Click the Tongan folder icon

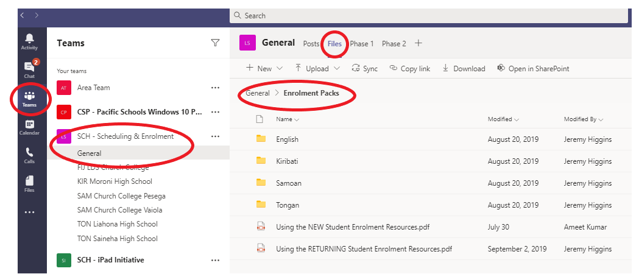coord(261,205)
